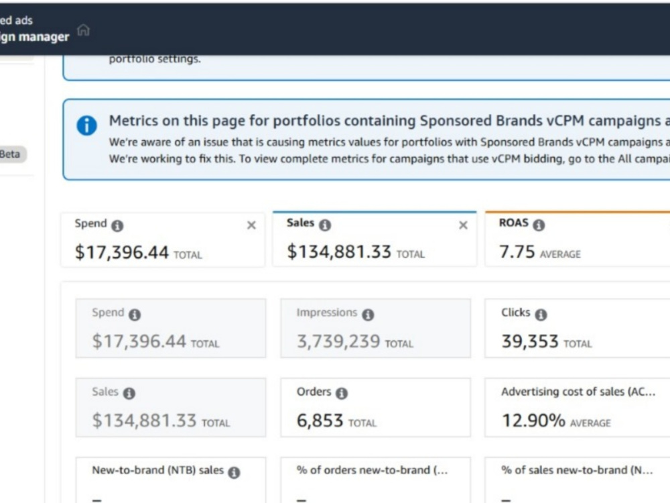
Task: Open info icon beside Orders
Action: 342,394
